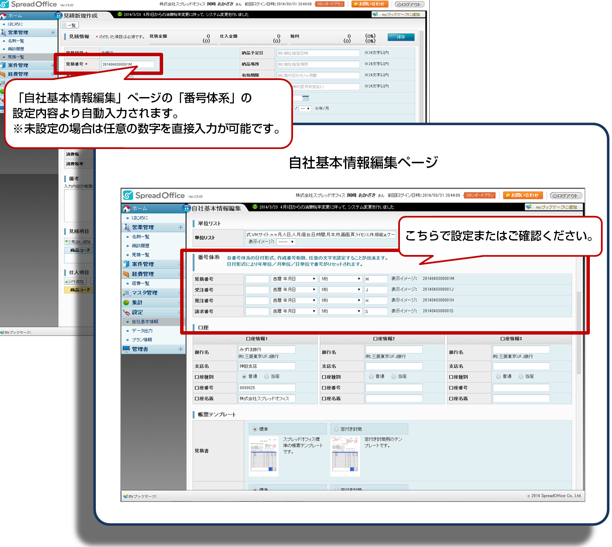Click 銀行名 field showing みずほ銀行
Image resolution: width=612 pixels, height=547 pixels.
click(x=267, y=349)
